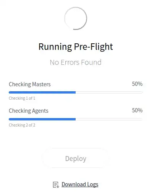Click the blue filled part of Masters progress bar
The image size is (152, 194).
(42, 92)
